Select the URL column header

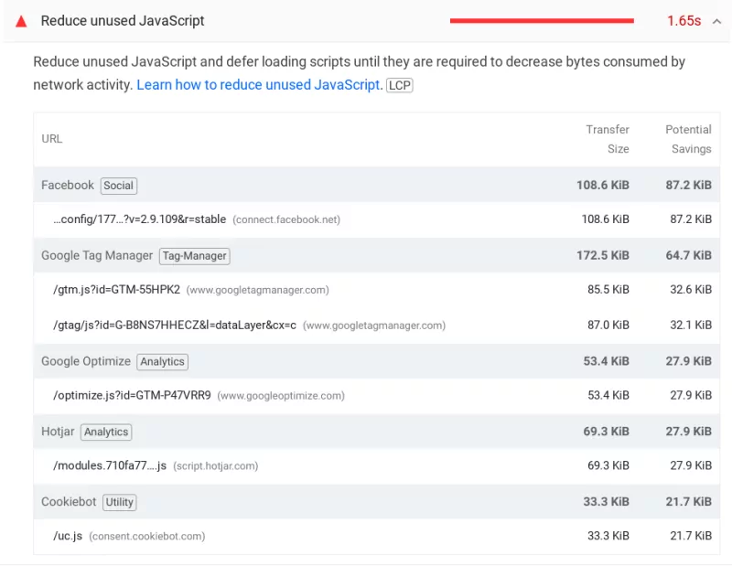pyautogui.click(x=52, y=139)
